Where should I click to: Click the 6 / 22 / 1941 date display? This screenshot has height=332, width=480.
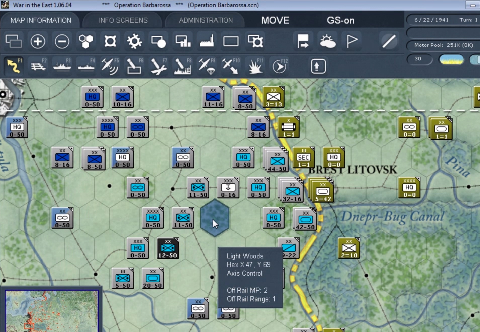click(431, 20)
